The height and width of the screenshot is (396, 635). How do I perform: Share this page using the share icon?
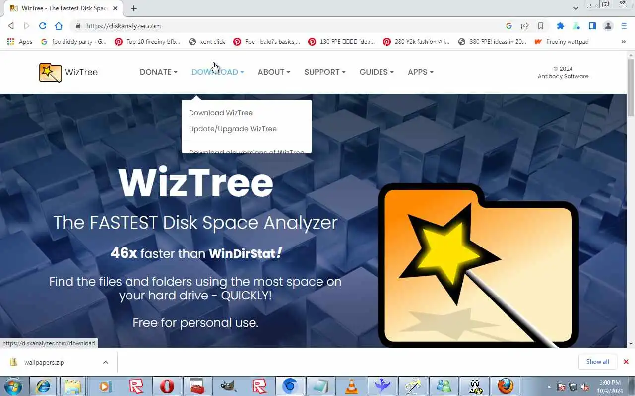pyautogui.click(x=525, y=26)
